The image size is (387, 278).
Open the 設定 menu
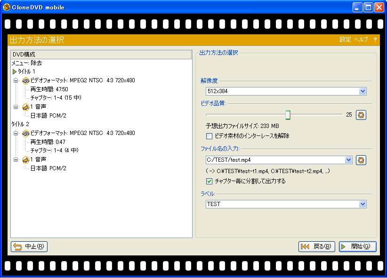[x=345, y=40]
